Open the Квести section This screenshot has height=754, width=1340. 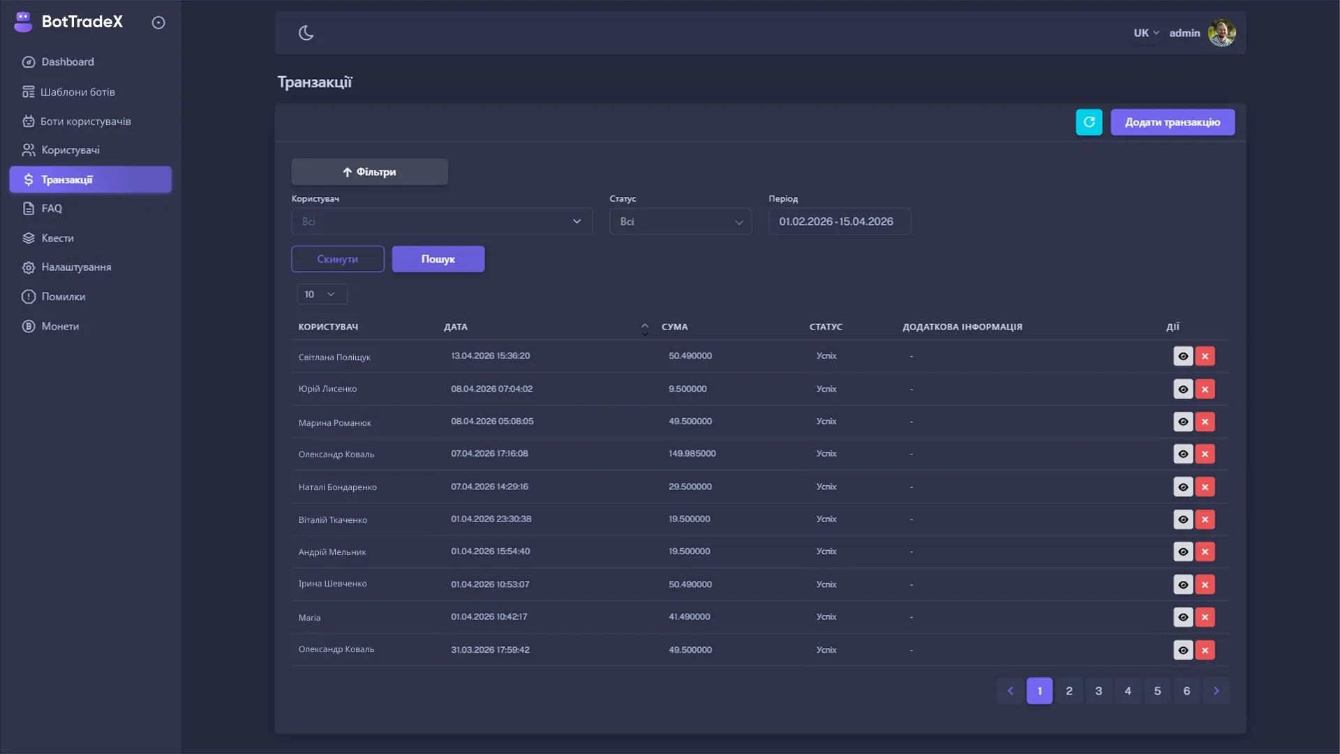pos(57,237)
